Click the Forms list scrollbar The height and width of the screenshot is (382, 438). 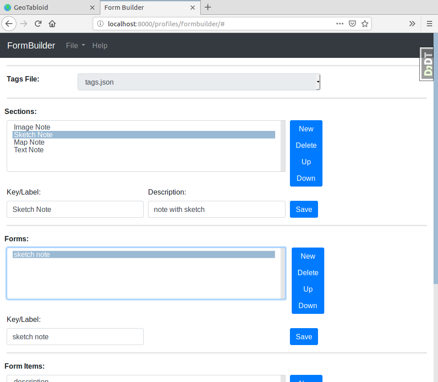coord(283,273)
